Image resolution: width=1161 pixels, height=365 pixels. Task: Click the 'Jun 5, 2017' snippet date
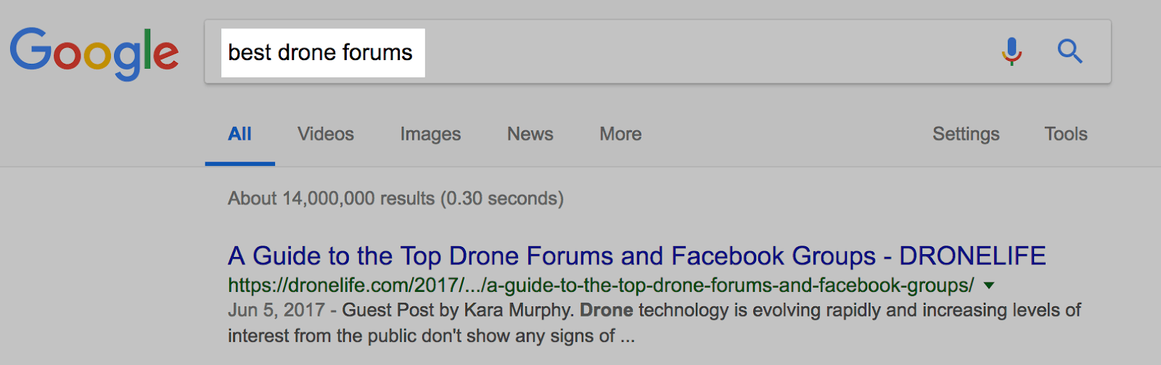pos(276,311)
